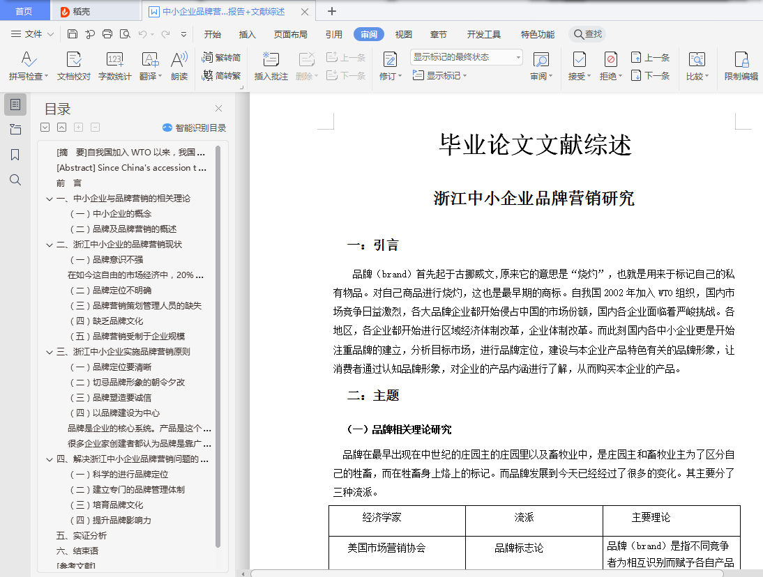Image resolution: width=763 pixels, height=577 pixels.
Task: Click the Print icon in quick toolbar
Action: pyautogui.click(x=107, y=34)
